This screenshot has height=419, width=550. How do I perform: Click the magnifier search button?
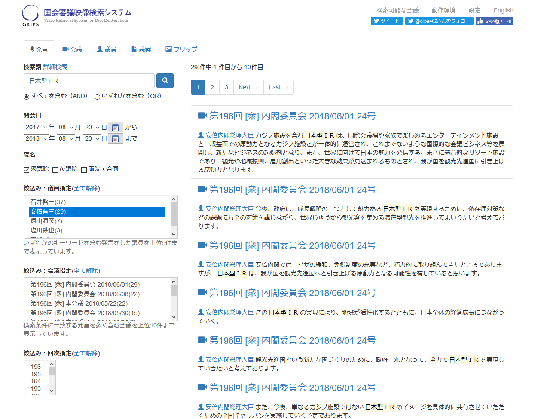[165, 80]
